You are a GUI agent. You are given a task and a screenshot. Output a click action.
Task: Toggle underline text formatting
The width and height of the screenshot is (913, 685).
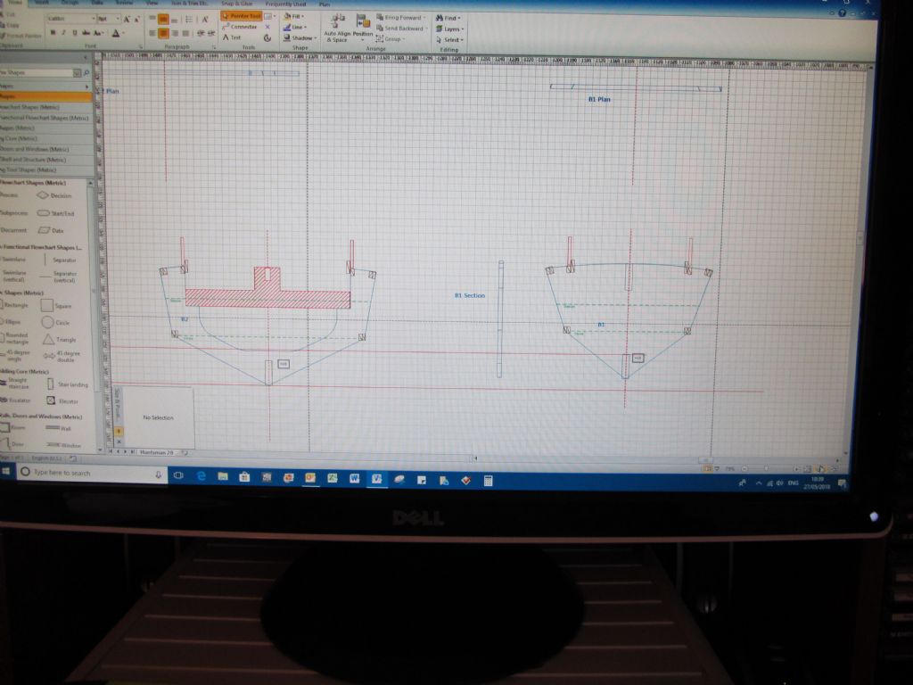tap(75, 33)
